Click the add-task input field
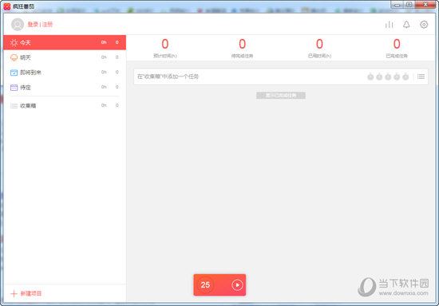439x306 pixels. point(249,76)
